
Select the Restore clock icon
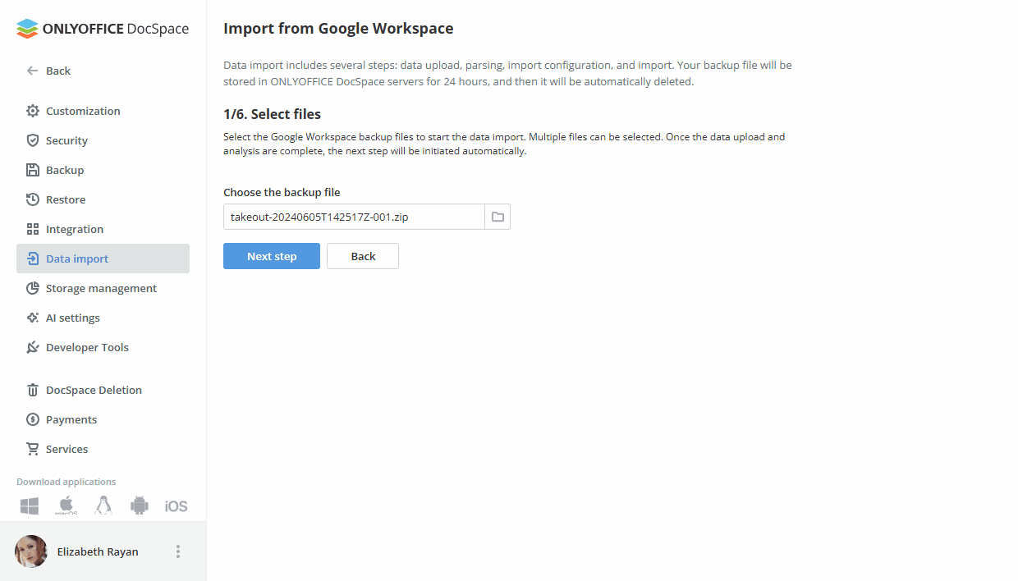(31, 199)
